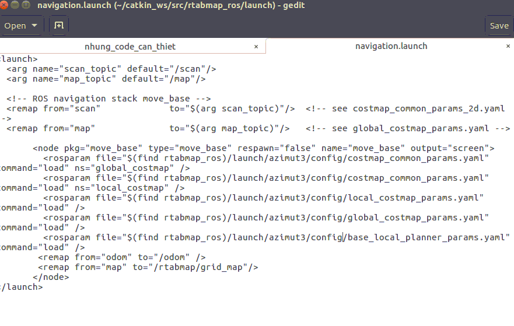Screen dimensions: 514x326
Task: Close the nhung_code_can_thiet tab
Action: point(257,46)
